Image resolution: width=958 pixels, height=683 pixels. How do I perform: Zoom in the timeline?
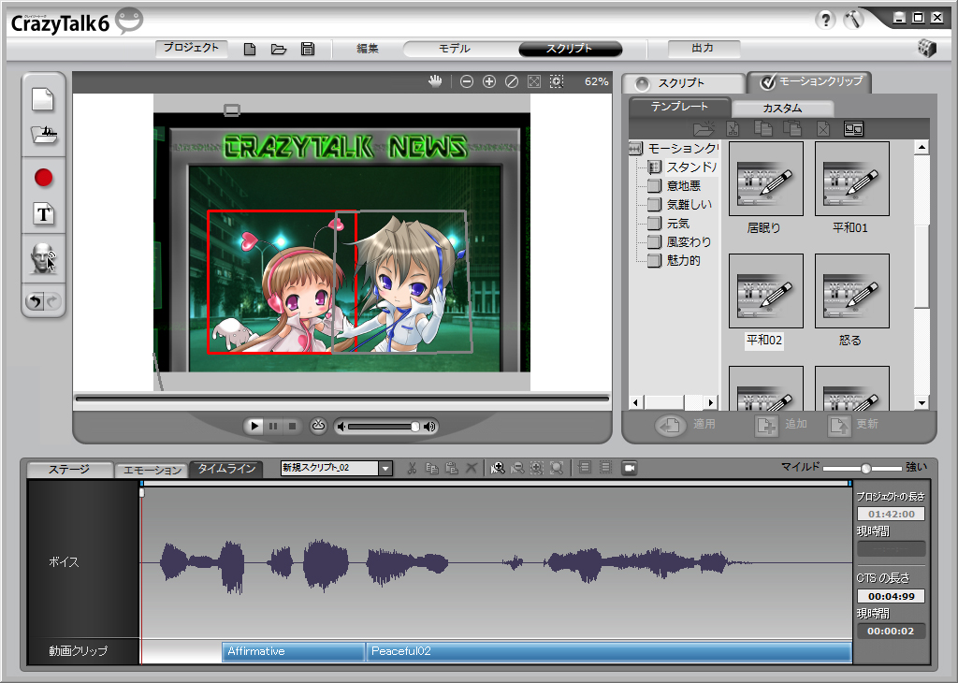[498, 468]
